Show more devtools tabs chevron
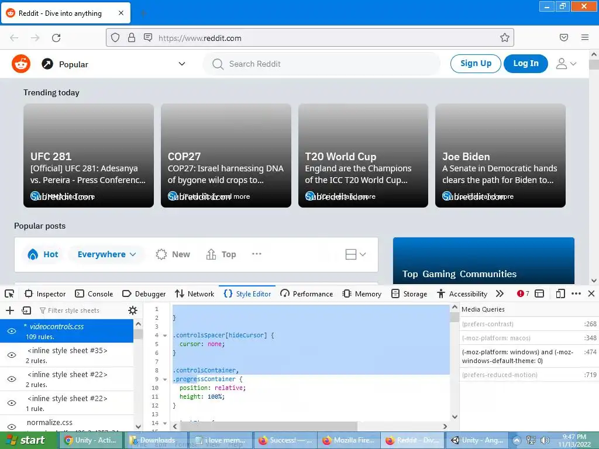Viewport: 599px width, 449px height. 500,293
